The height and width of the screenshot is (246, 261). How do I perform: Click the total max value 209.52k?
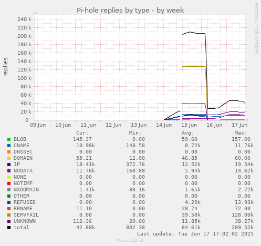pyautogui.click(x=243, y=228)
